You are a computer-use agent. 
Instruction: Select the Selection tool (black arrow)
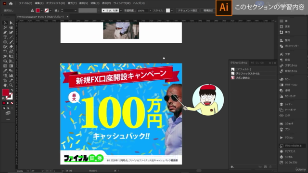point(5,23)
